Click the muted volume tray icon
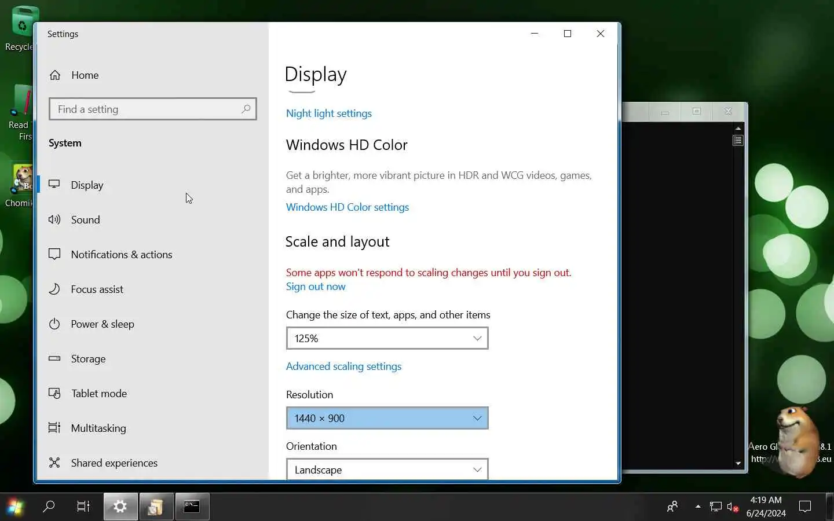Viewport: 834px width, 521px height. [x=733, y=507]
